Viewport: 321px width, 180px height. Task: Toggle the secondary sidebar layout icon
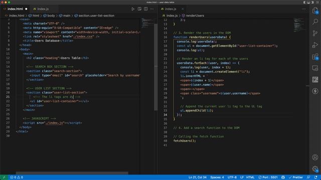point(312,2)
